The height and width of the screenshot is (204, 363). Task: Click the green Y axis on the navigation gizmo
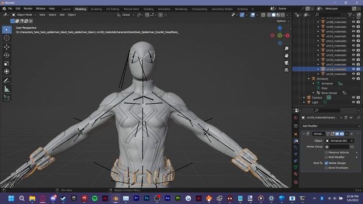click(280, 36)
